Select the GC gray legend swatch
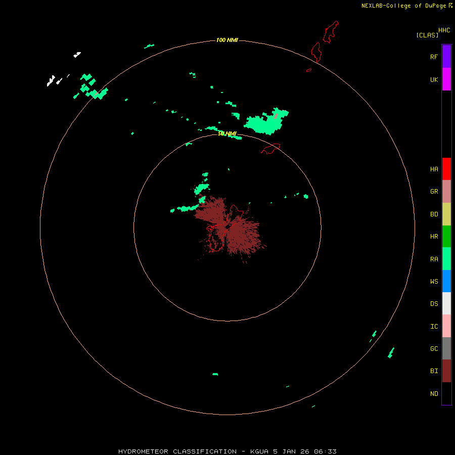455x455 pixels. pos(446,348)
